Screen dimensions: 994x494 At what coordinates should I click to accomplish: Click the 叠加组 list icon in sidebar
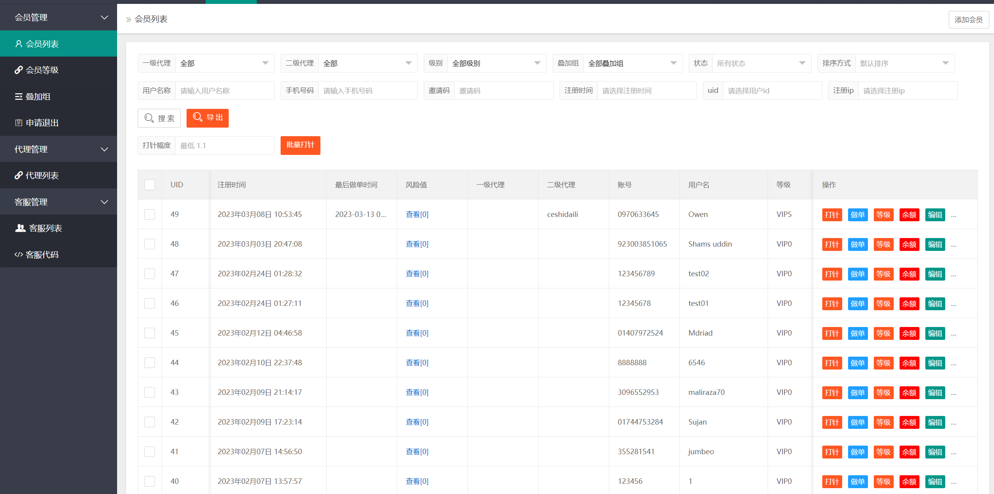[x=18, y=96]
